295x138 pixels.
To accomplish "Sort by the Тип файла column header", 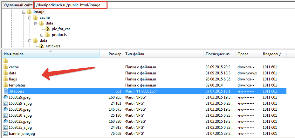I will [x=163, y=54].
